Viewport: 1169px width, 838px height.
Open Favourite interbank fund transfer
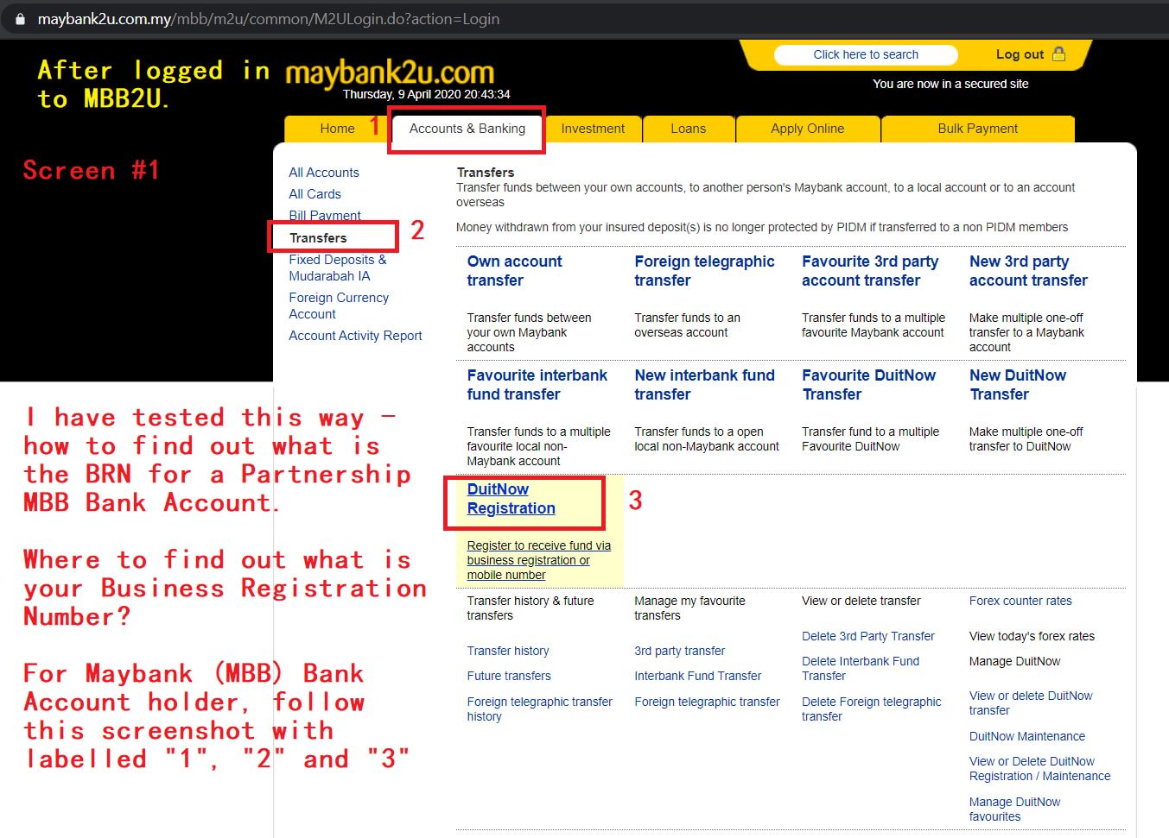(x=537, y=385)
